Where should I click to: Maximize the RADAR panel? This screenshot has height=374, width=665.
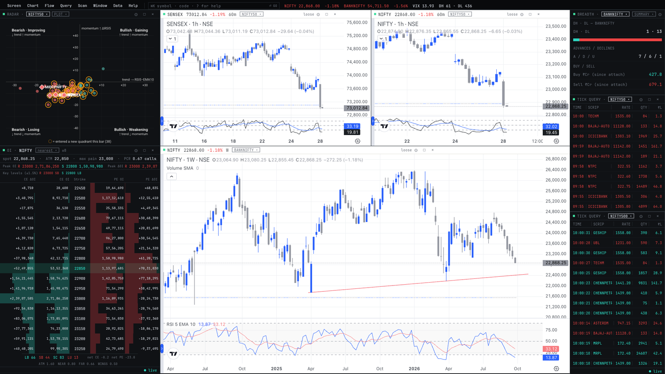(x=144, y=15)
